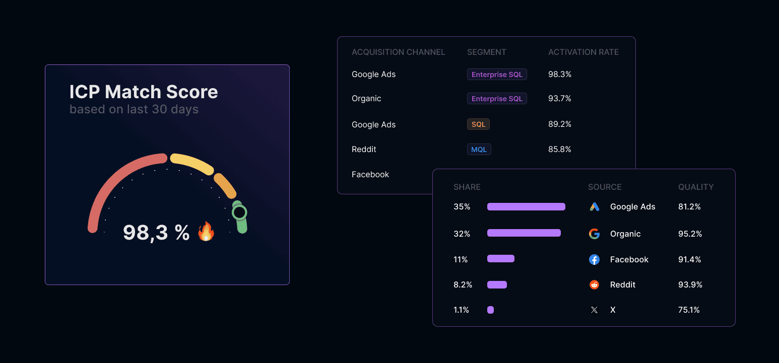Click the Enterprise SQL badge in the 98.3% row
Image resolution: width=779 pixels, height=363 pixels.
pos(497,75)
